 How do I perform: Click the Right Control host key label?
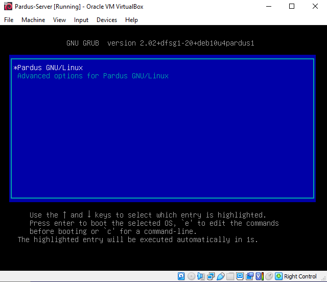click(300, 276)
